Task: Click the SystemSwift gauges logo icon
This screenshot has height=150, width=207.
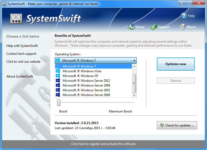Action: tap(16, 19)
